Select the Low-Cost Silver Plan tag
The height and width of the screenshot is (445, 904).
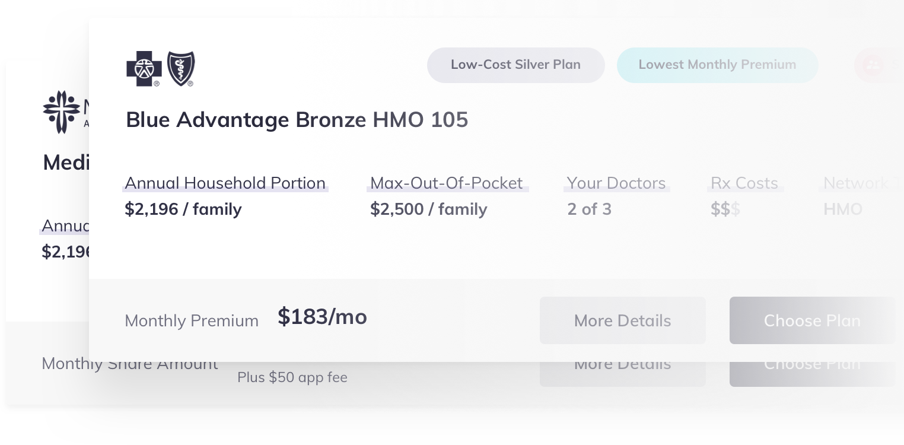coord(515,65)
